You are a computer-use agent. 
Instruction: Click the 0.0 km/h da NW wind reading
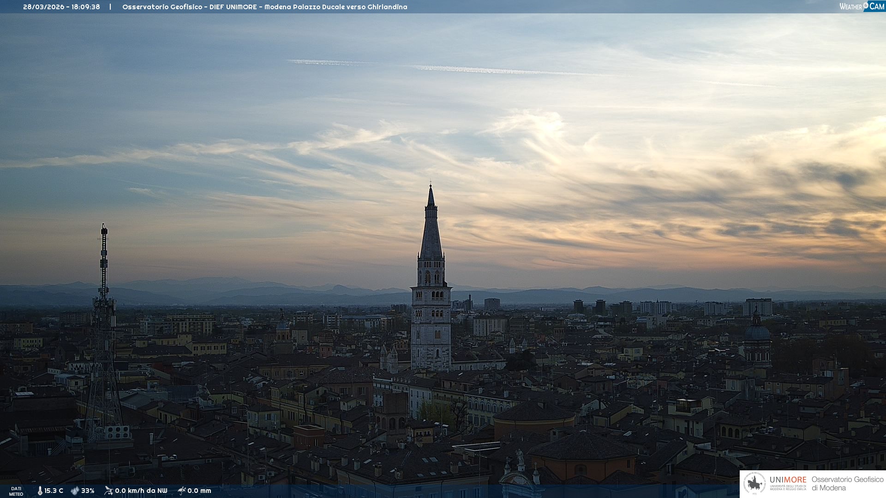click(x=141, y=491)
